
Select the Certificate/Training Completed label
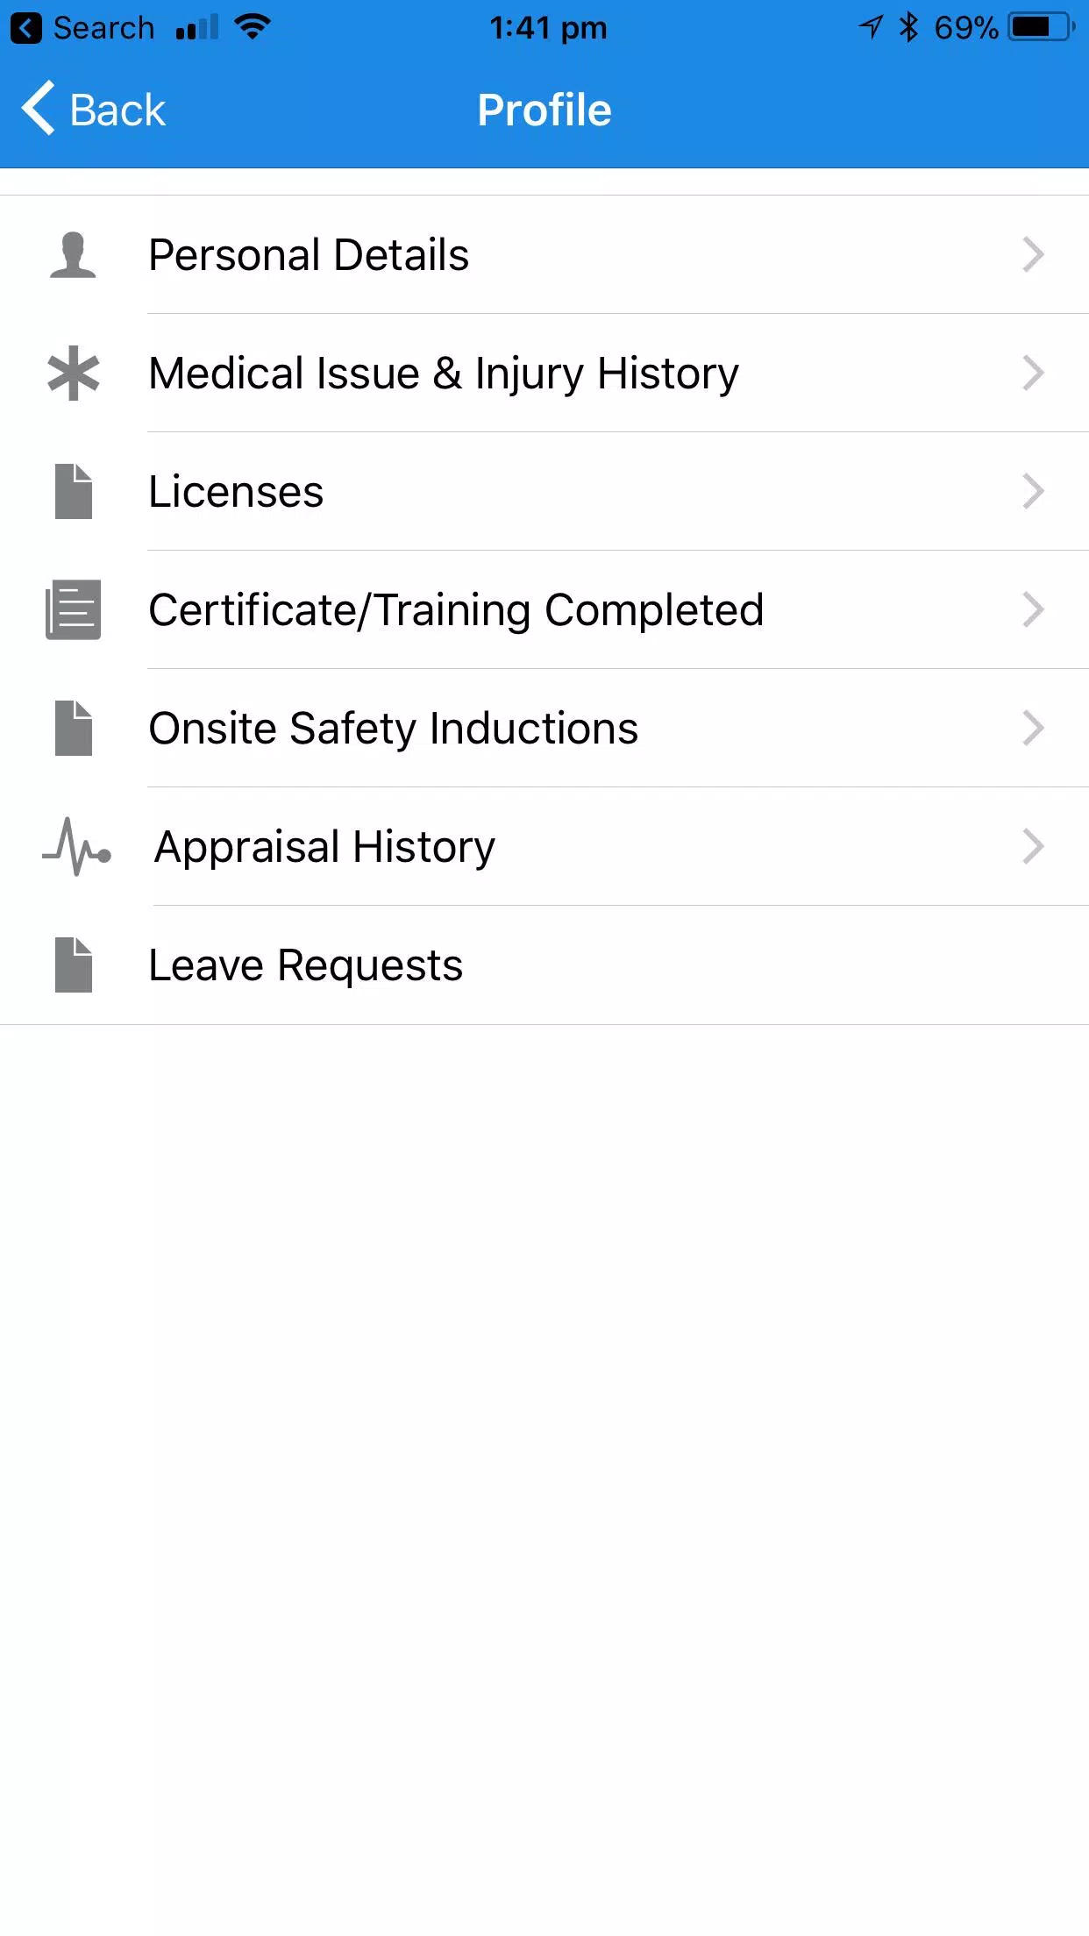click(456, 610)
